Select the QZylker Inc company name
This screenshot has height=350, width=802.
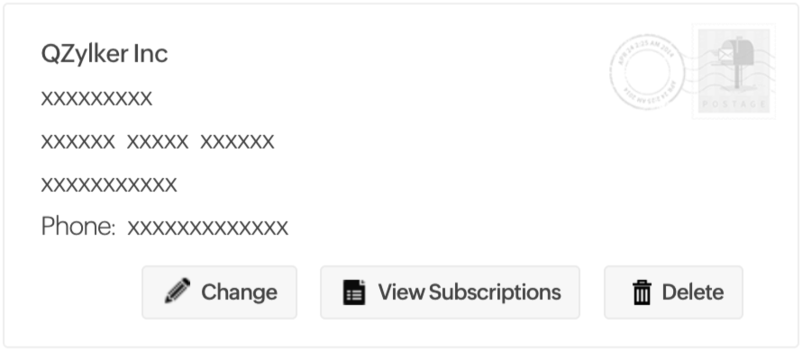tap(105, 54)
